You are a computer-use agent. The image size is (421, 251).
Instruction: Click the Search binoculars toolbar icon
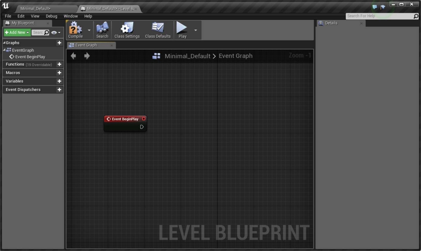coord(102,30)
